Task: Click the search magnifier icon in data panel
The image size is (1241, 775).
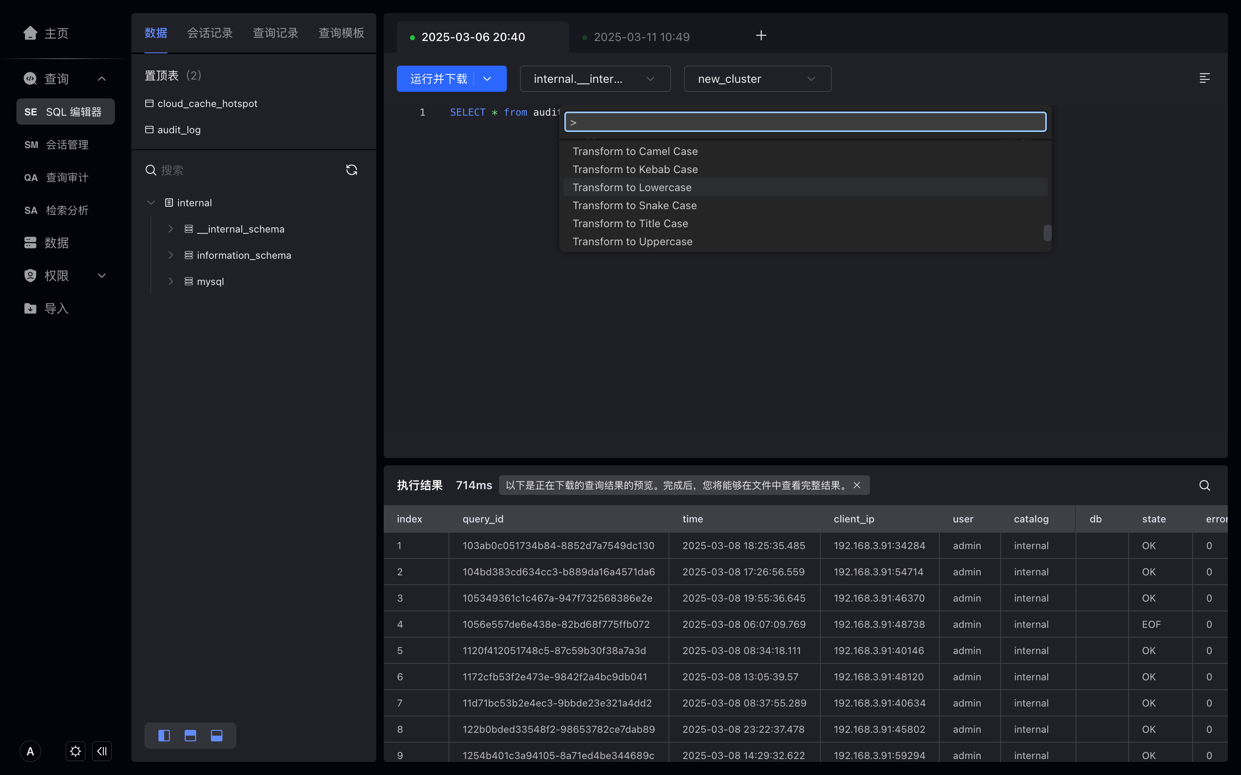Action: point(150,170)
